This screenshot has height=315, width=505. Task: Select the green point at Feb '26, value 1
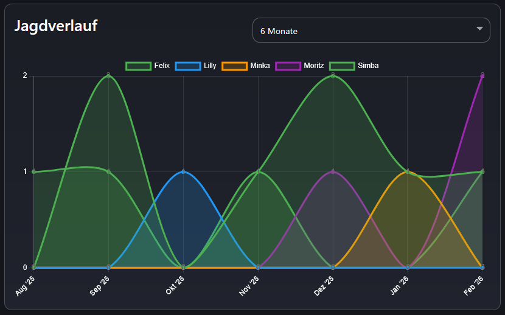point(482,171)
